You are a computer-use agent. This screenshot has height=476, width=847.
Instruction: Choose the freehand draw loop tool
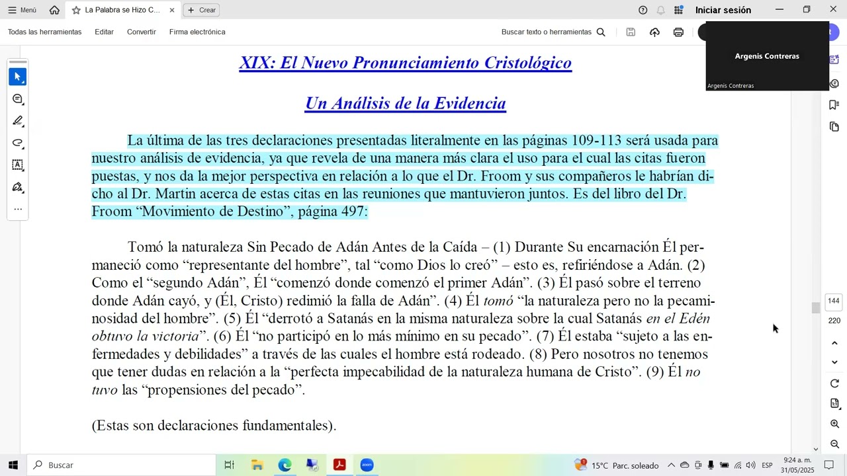click(x=18, y=143)
